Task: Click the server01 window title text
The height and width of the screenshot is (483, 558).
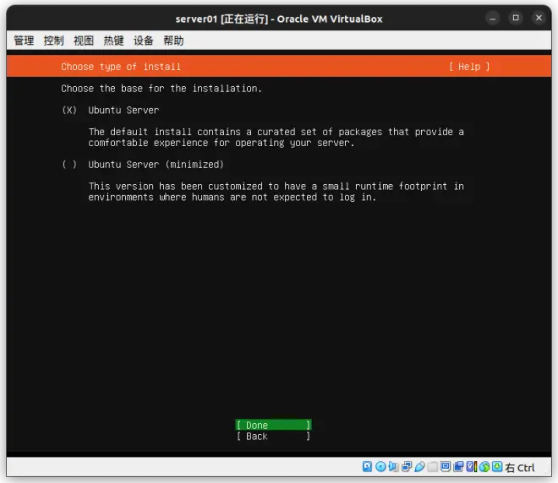Action: click(x=279, y=19)
